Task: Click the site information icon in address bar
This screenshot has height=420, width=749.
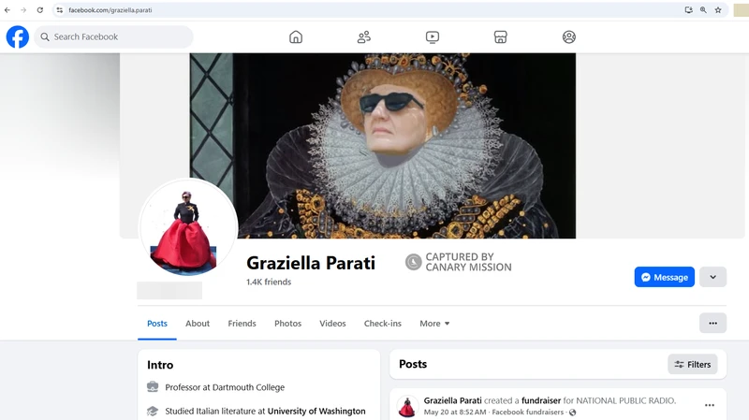Action: tap(60, 10)
